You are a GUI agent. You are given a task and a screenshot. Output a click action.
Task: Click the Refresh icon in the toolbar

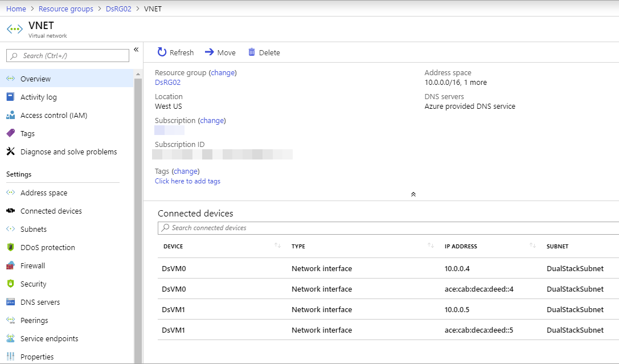click(x=162, y=52)
